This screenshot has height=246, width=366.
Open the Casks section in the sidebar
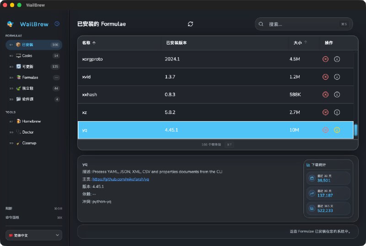pyautogui.click(x=34, y=55)
